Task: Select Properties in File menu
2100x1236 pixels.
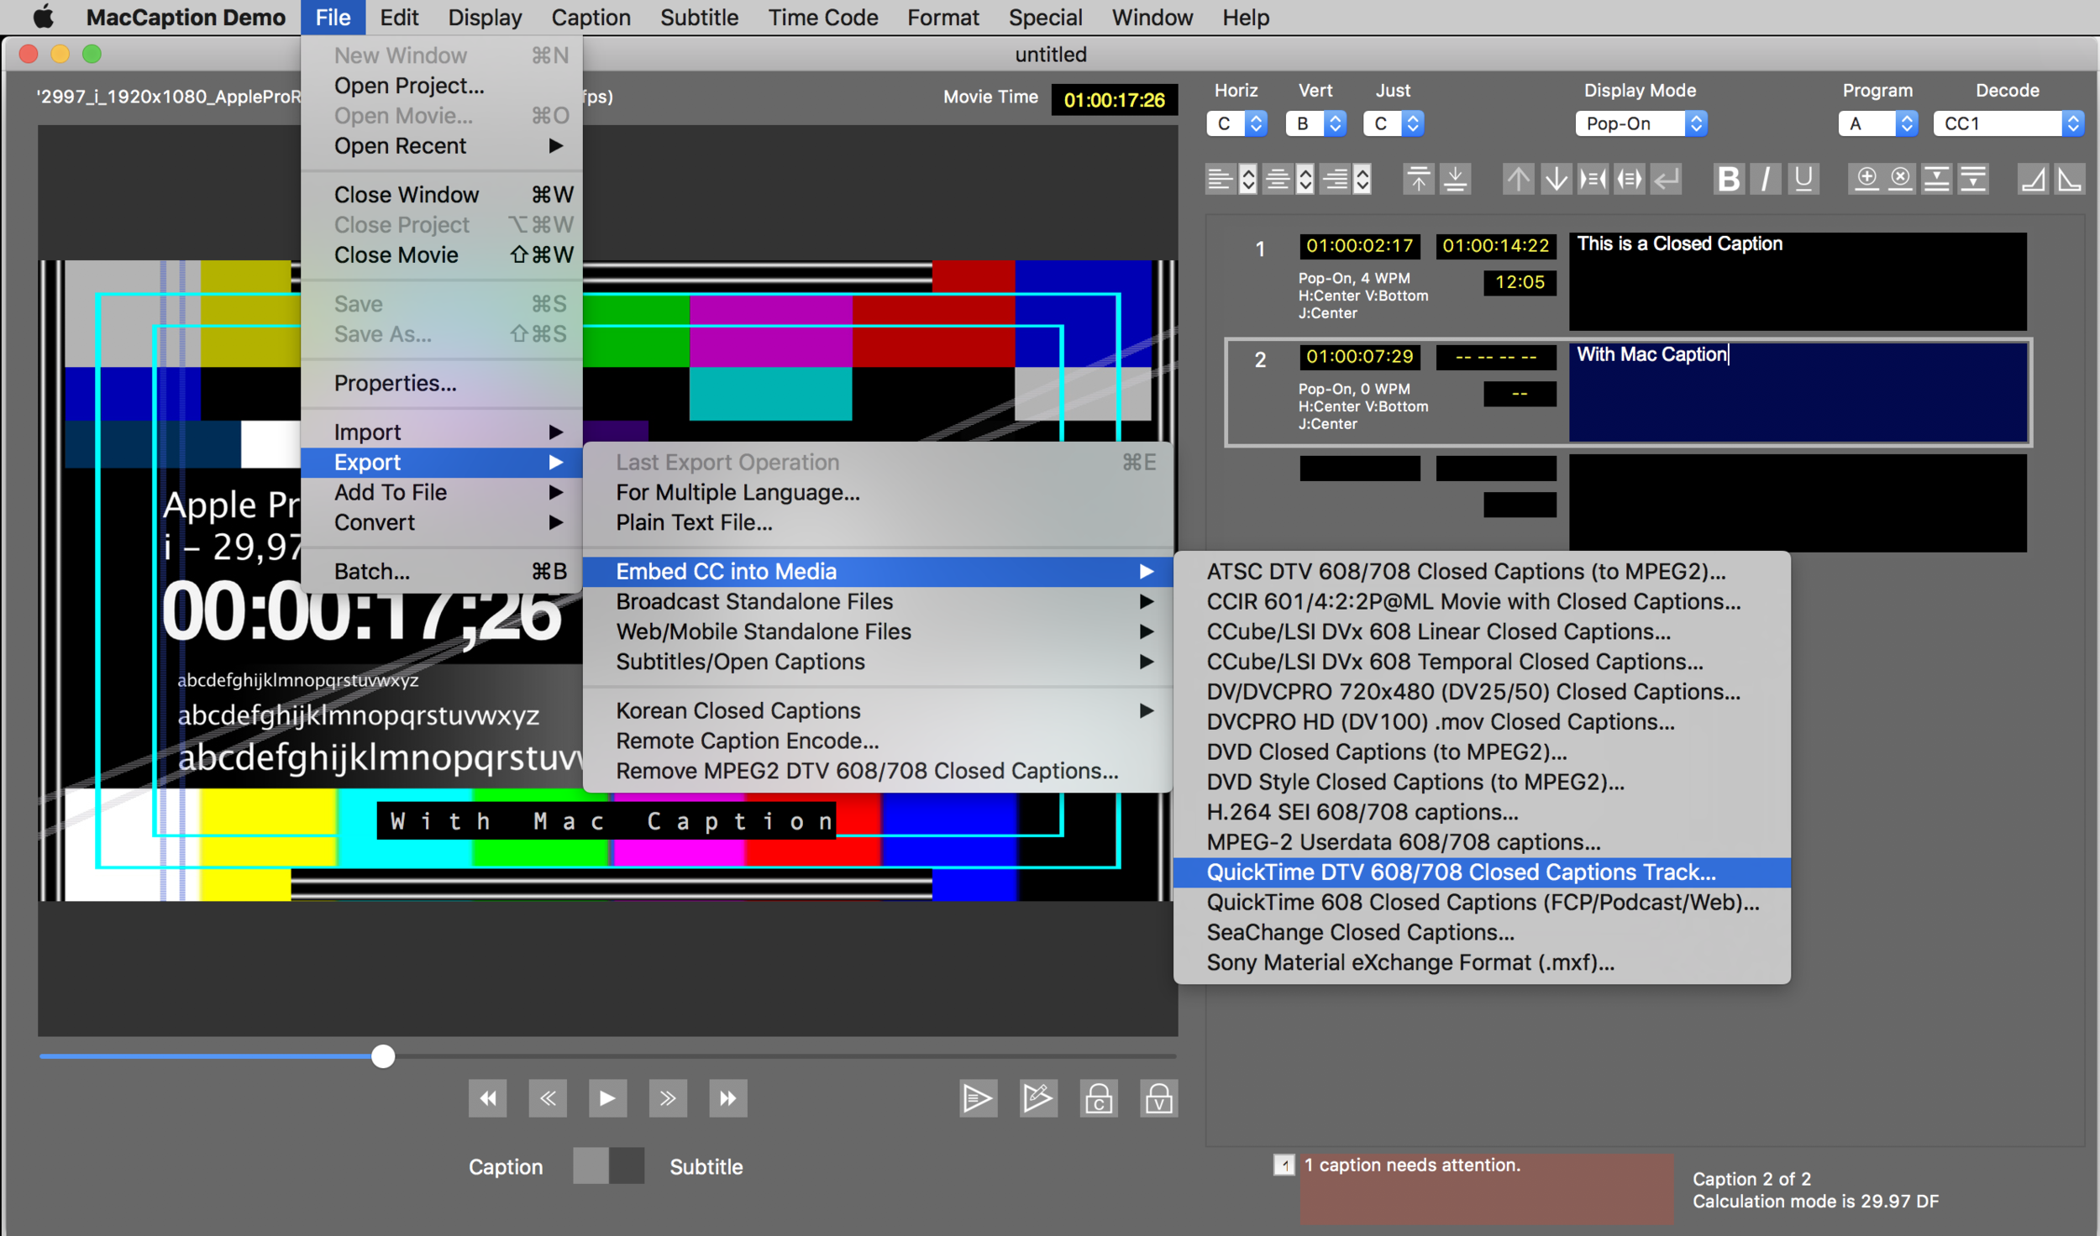Action: coord(442,383)
